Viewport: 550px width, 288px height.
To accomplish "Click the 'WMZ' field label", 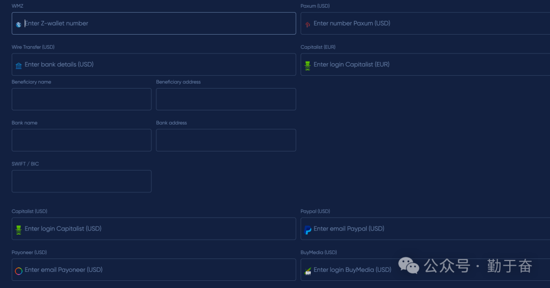I will point(17,6).
